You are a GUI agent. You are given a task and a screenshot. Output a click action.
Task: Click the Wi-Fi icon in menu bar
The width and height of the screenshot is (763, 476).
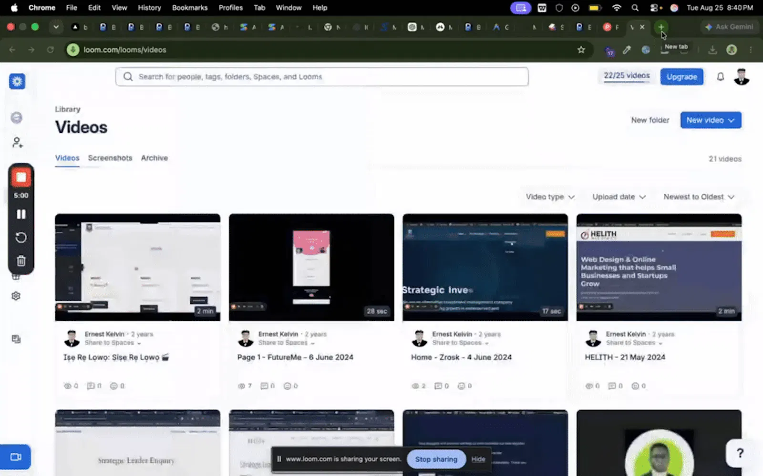[x=617, y=8]
